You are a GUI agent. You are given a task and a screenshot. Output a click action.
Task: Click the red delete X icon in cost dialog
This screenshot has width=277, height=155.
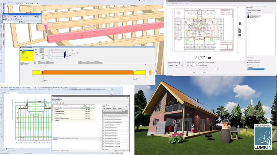pyautogui.click(x=61, y=103)
